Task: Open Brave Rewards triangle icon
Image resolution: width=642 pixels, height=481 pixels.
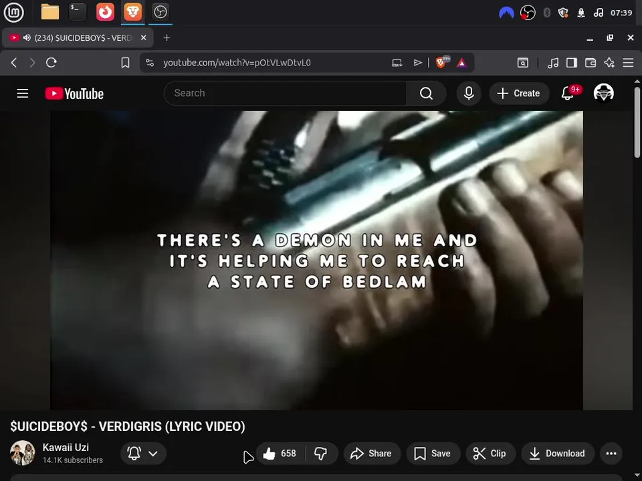Action: click(x=462, y=63)
